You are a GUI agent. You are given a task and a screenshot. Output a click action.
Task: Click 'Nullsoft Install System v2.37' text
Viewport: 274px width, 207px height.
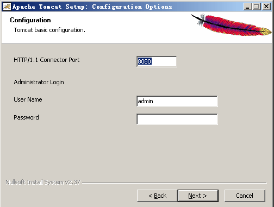43,182
